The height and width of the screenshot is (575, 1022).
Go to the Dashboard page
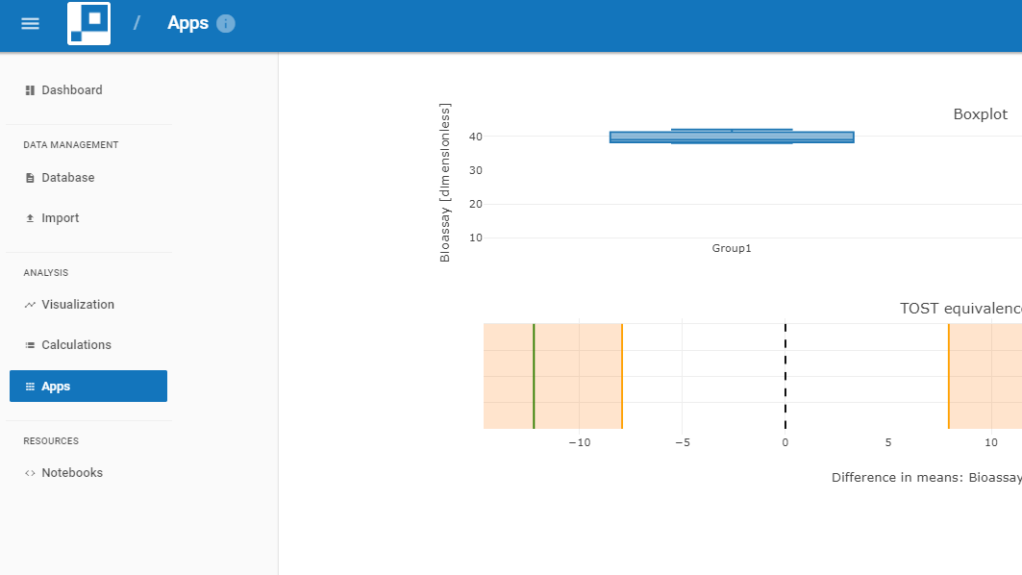pyautogui.click(x=71, y=90)
